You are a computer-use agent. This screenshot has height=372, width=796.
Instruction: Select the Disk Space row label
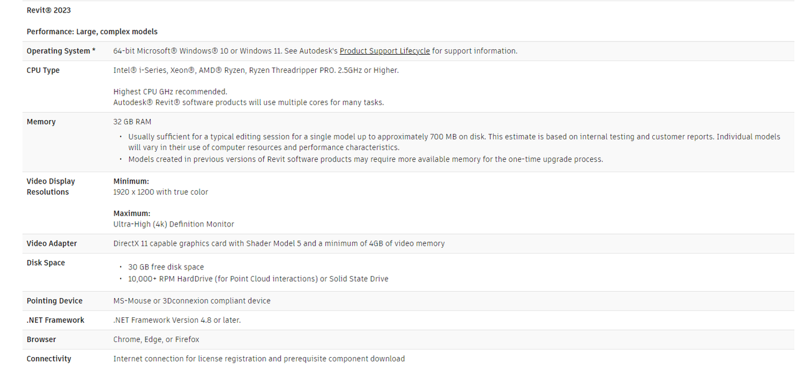tap(45, 263)
